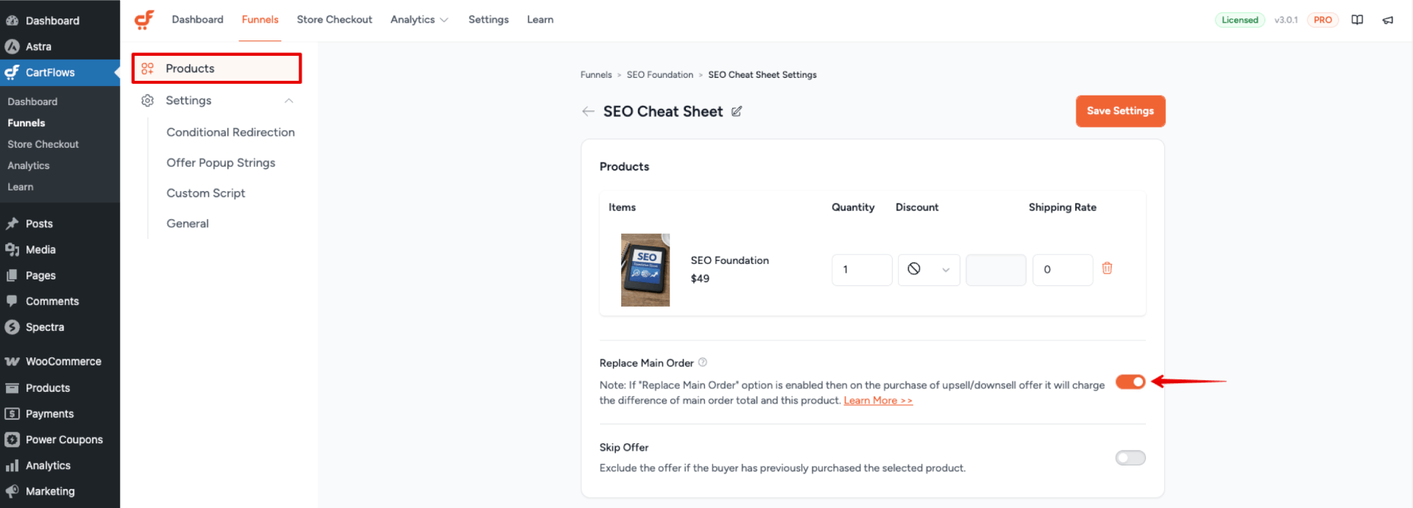The width and height of the screenshot is (1413, 508).
Task: Disable the Replace Main Order toggle
Action: coord(1130,382)
